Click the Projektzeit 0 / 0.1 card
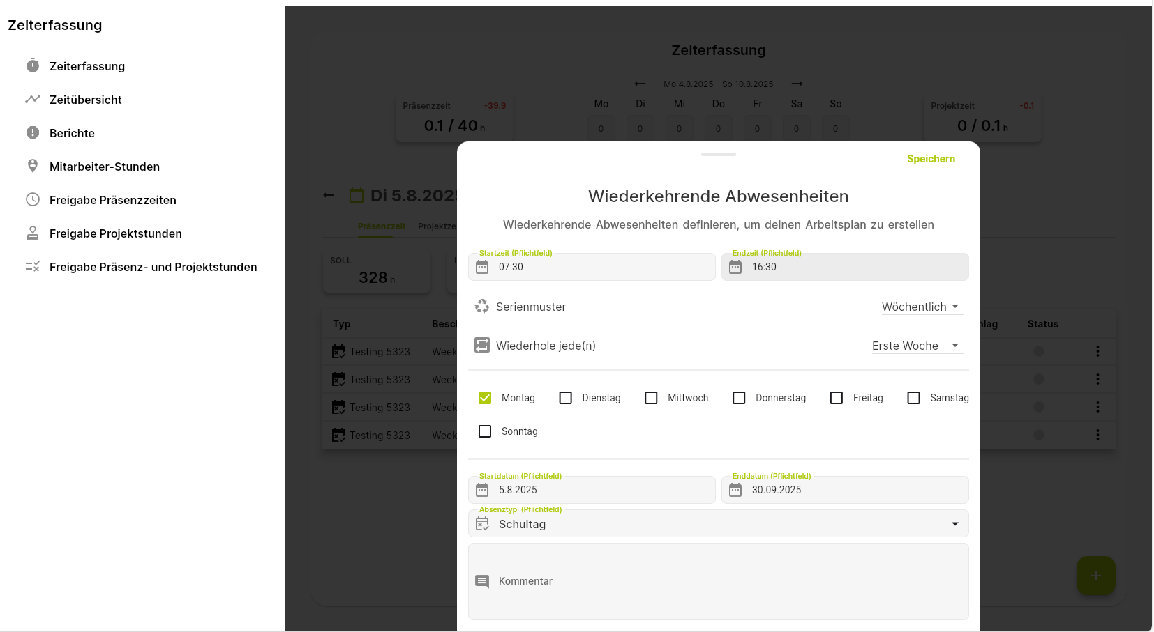Screen dimensions: 1154x632 tap(982, 118)
